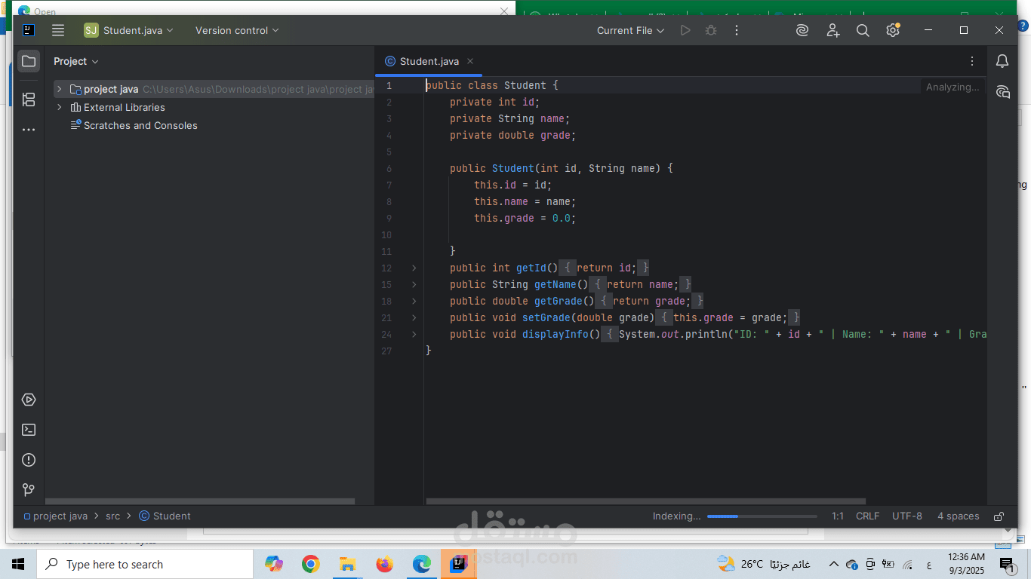Open the Git version control tool window
This screenshot has height=579, width=1031.
29,490
